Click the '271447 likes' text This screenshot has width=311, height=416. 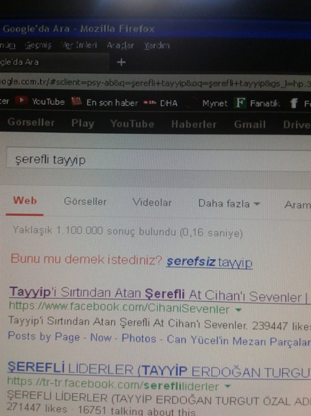(37, 408)
